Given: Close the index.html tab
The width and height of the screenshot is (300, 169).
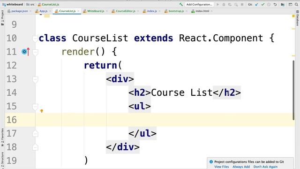Looking at the screenshot, I should click(x=211, y=11).
